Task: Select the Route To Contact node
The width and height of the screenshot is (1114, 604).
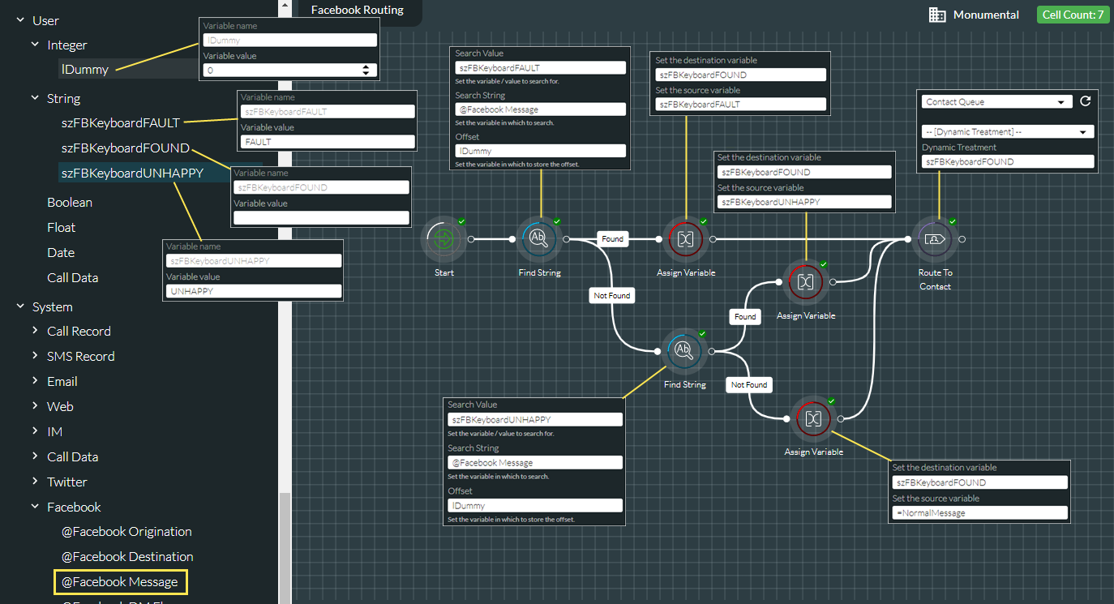Action: (935, 239)
